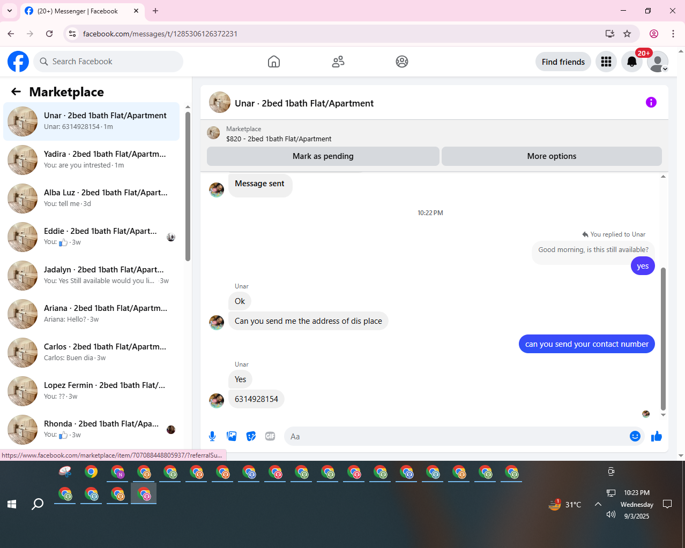Viewport: 685px width, 548px height.
Task: Open notifications bell with 20+ badge
Action: point(632,62)
